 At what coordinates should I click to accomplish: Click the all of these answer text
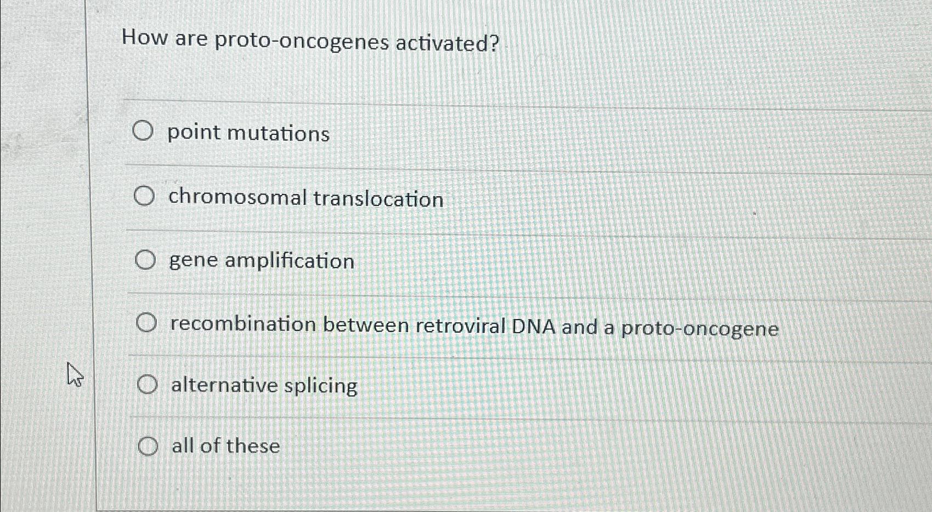coord(224,447)
